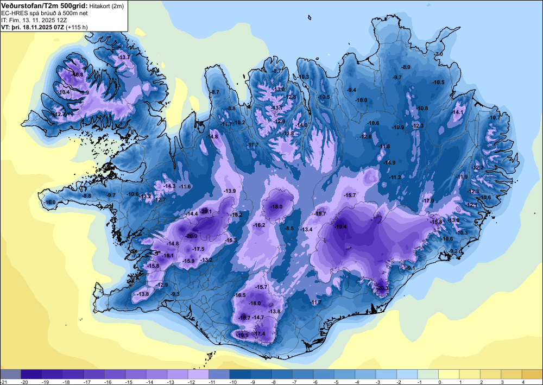Click the -10.2 temperature label
Screen dimensions: 543x385
[x=239, y=122]
